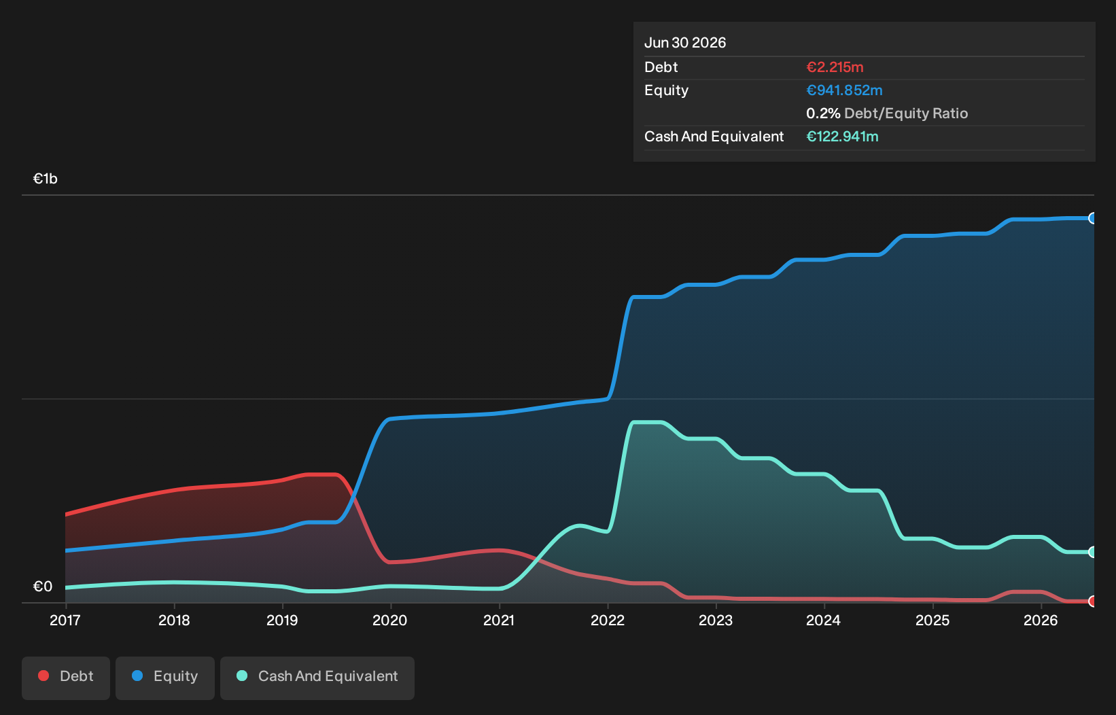Click the Debt row label in tooltip

[661, 67]
